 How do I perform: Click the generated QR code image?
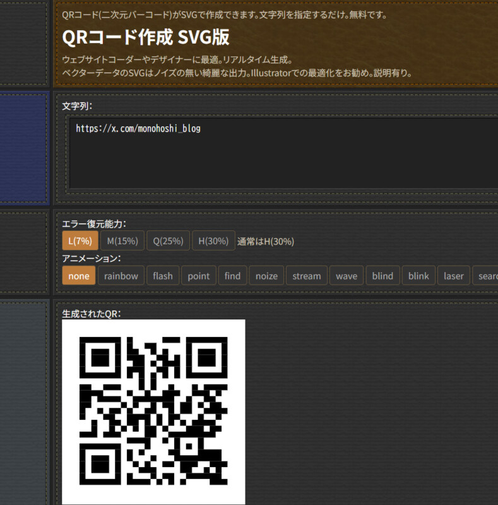tap(153, 412)
